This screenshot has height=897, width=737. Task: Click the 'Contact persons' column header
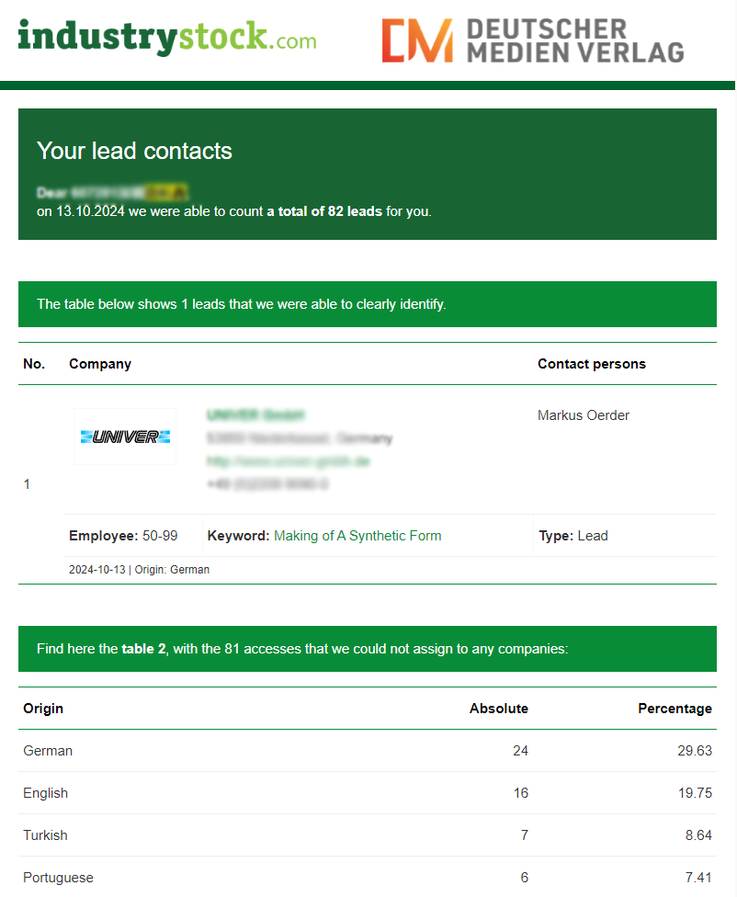click(x=592, y=364)
